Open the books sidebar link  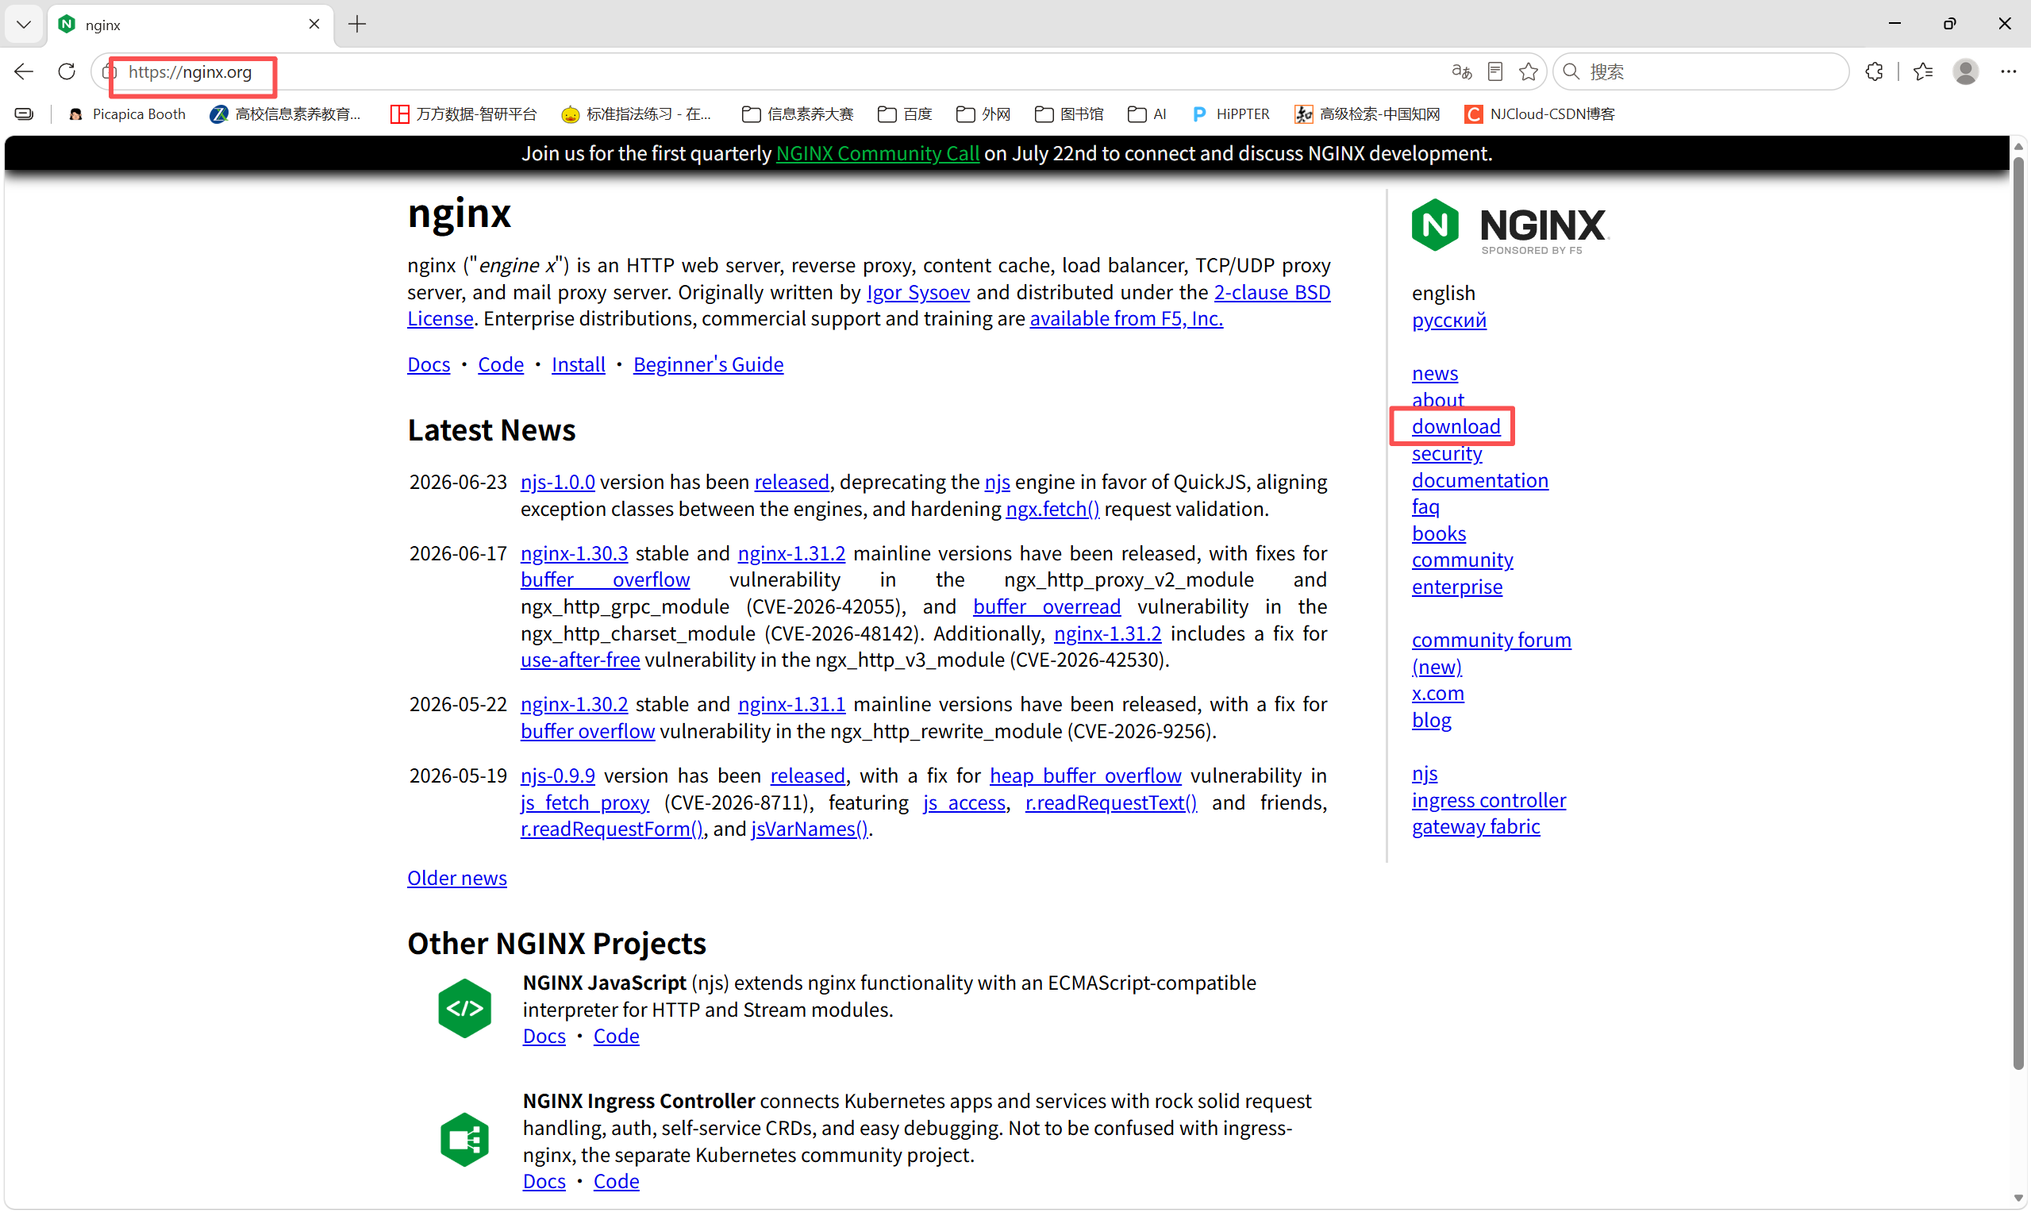point(1438,533)
